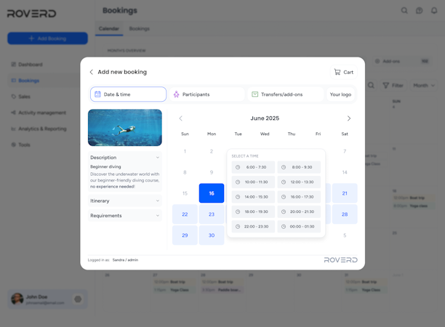Image resolution: width=445 pixels, height=327 pixels.
Task: Click the snorkeling activity image
Action: pos(125,128)
